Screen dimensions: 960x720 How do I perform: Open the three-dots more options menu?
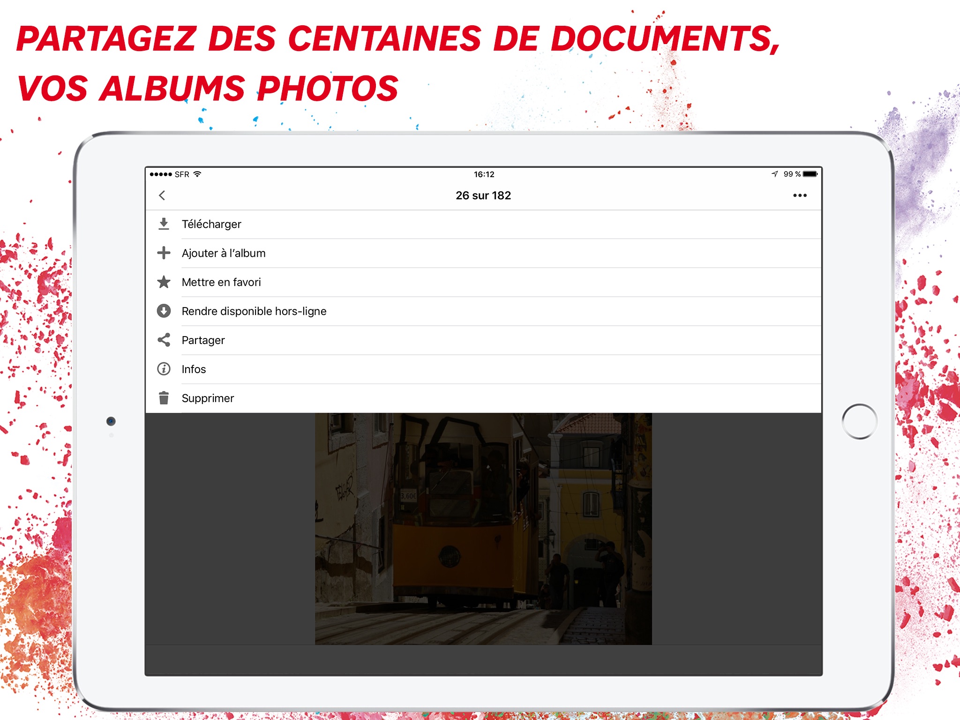[x=800, y=195]
